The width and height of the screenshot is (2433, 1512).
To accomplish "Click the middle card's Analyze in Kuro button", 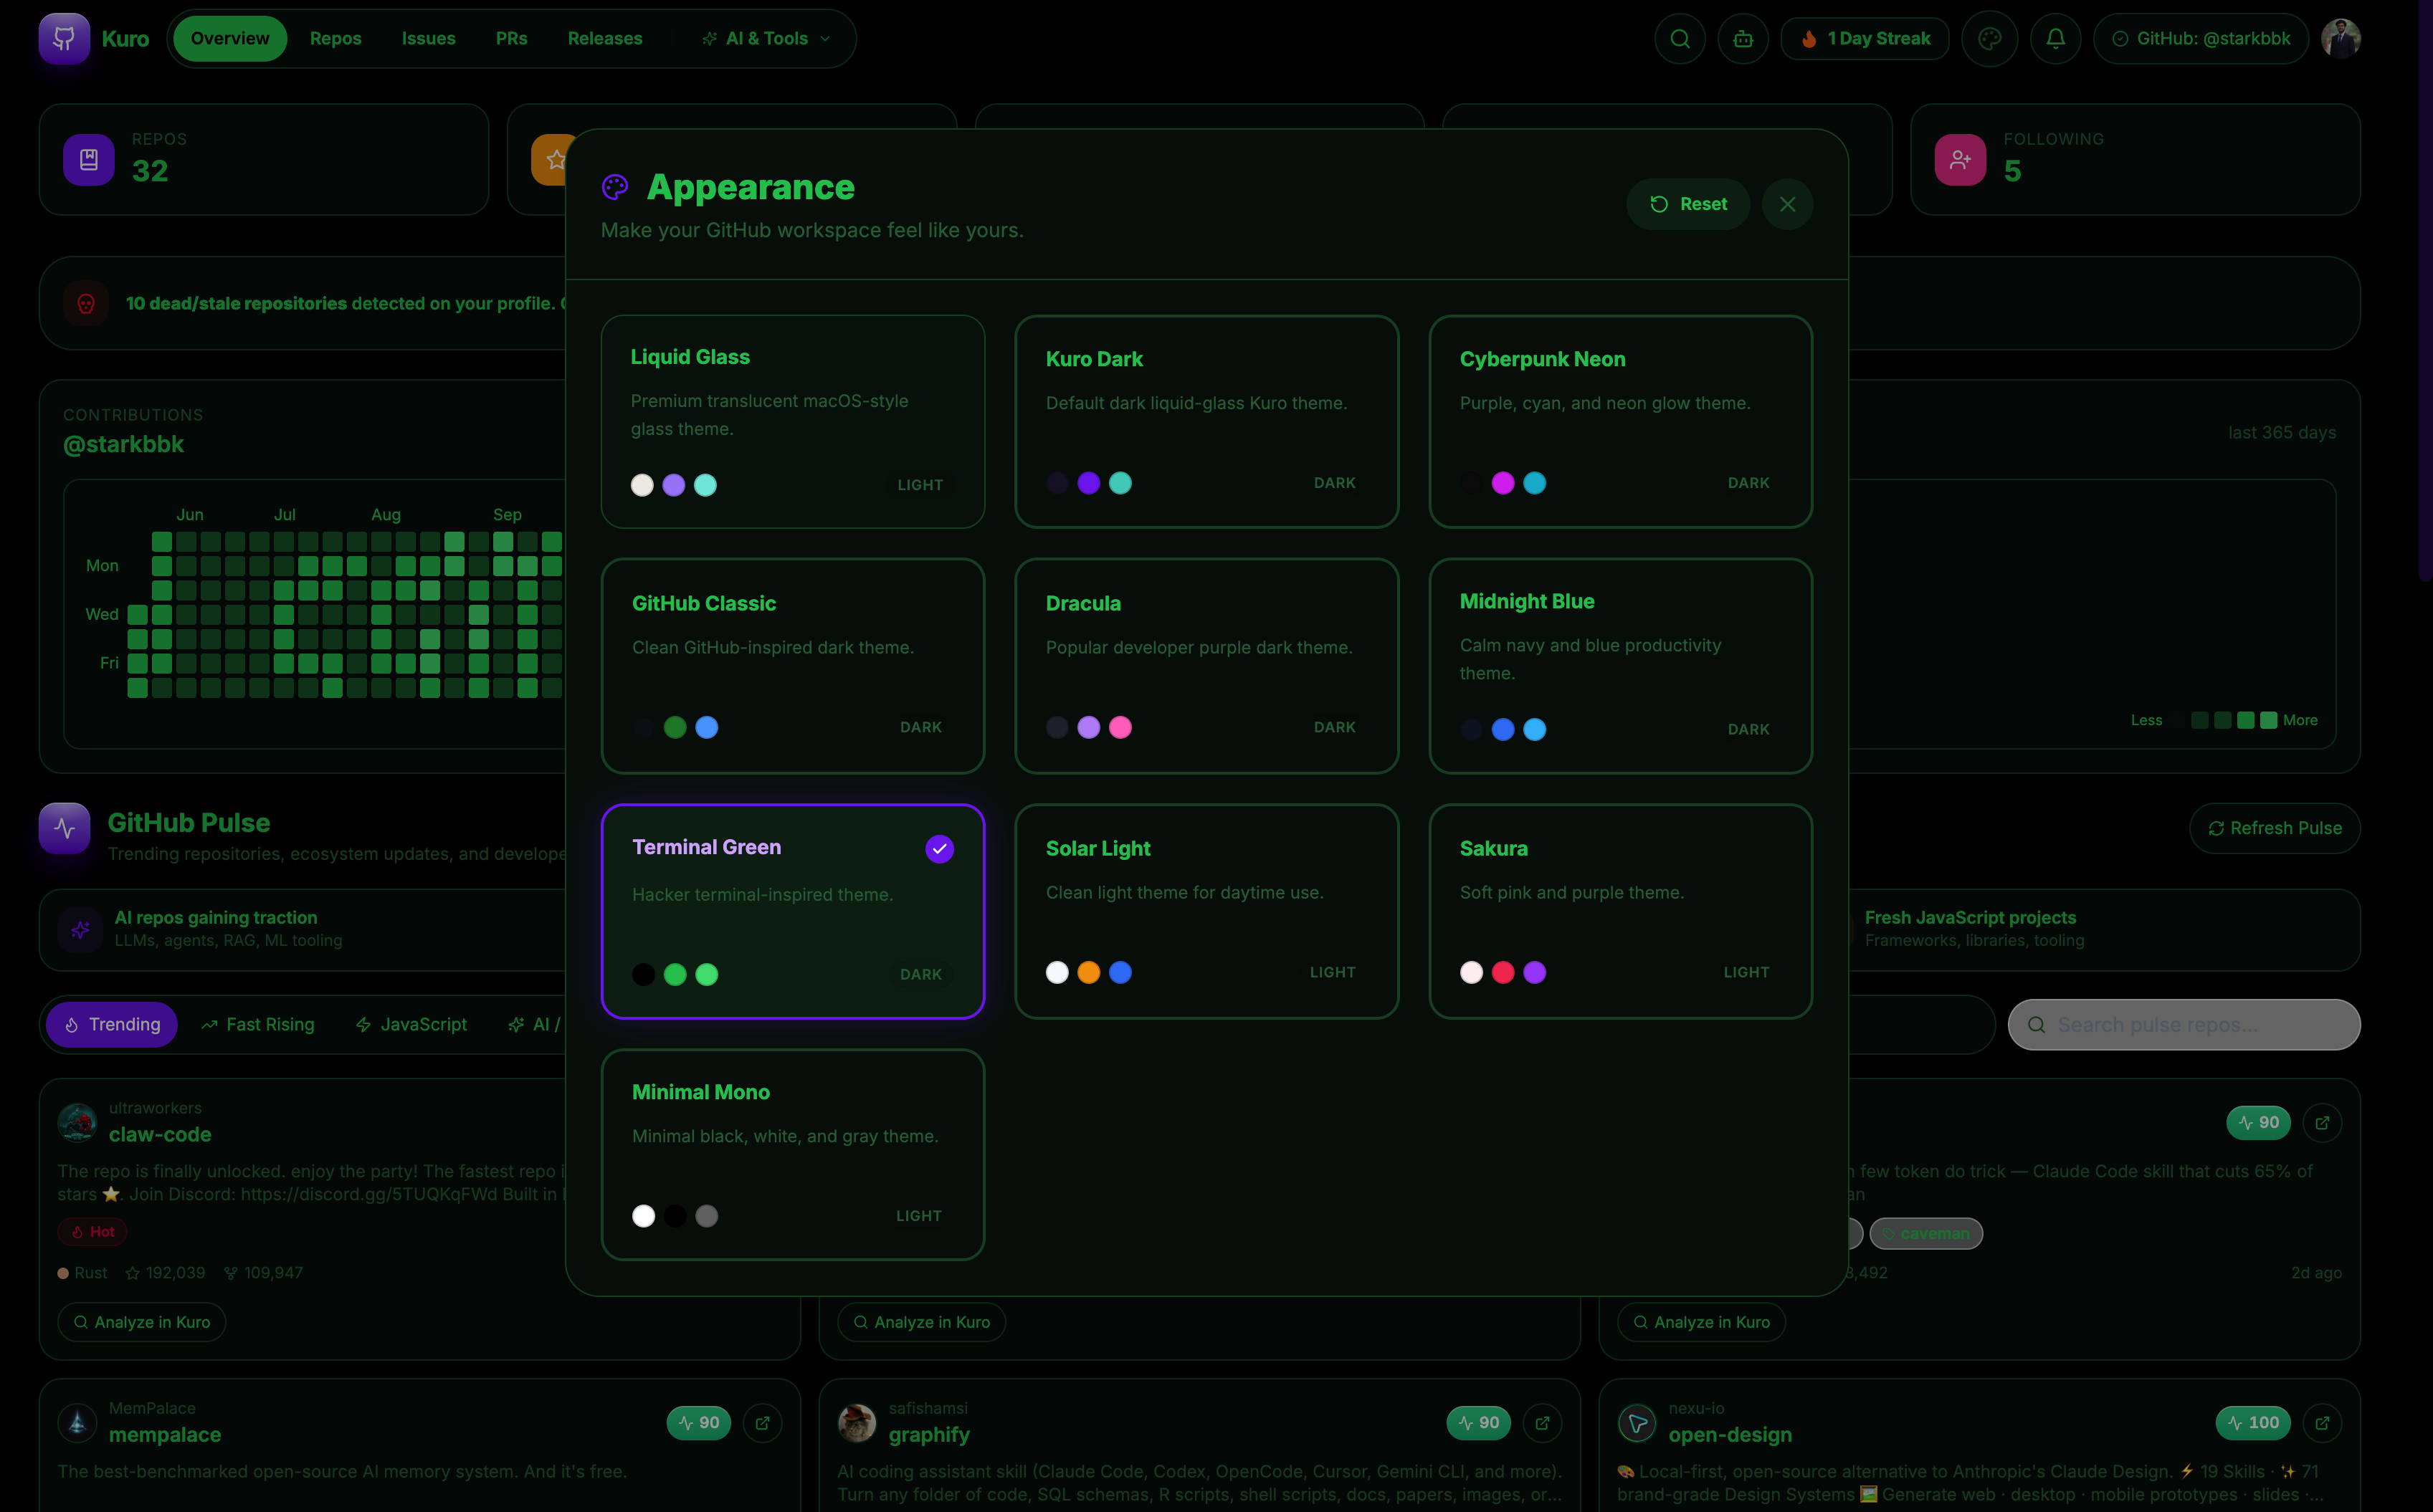I will [921, 1322].
